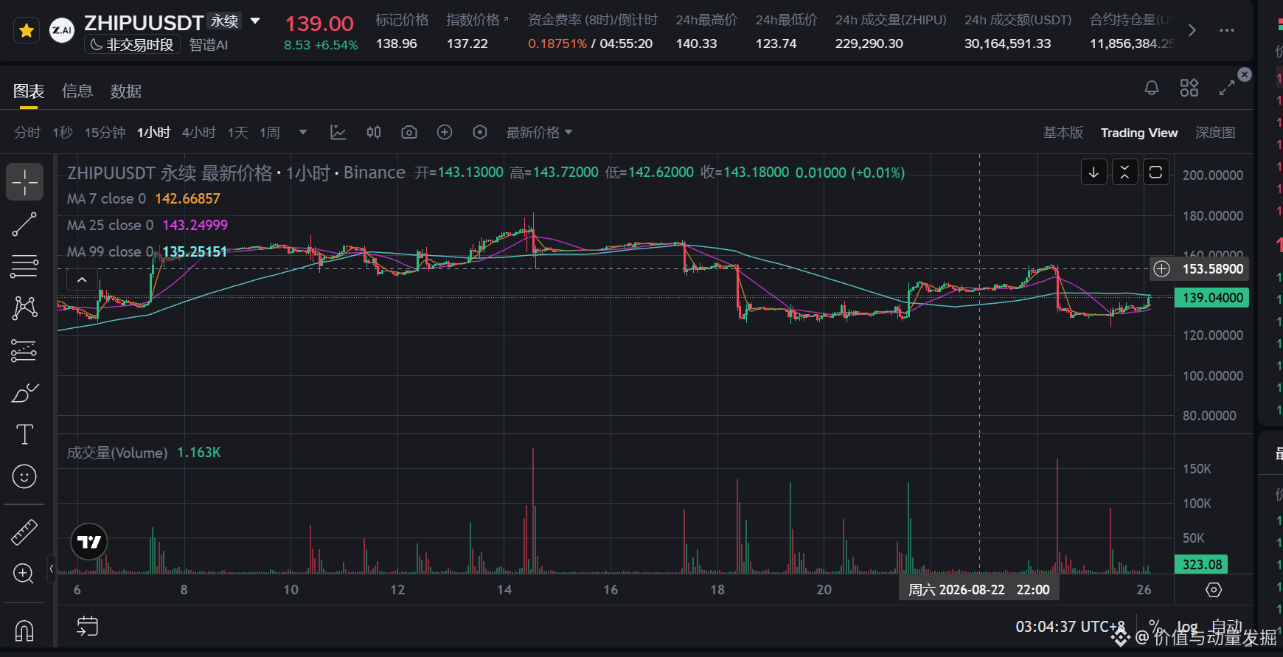The image size is (1283, 657).
Task: Open the go-to-date calendar icon
Action: pyautogui.click(x=87, y=626)
